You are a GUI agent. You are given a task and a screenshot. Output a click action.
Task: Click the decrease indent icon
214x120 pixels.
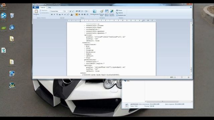[77, 11]
